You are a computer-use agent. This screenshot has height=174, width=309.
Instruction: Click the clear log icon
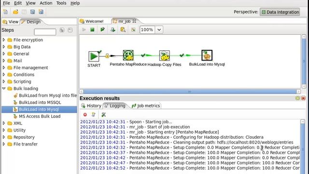tap(93, 115)
